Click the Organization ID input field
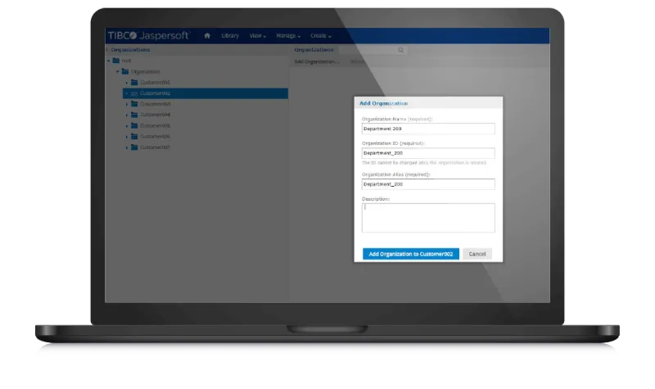This screenshot has height=389, width=655. click(428, 153)
